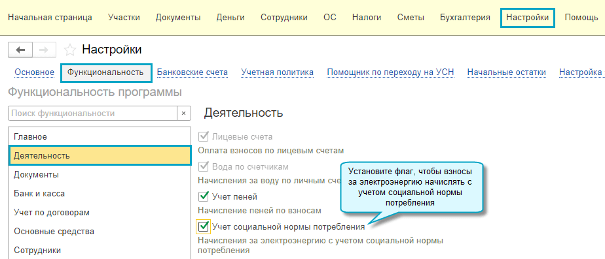605x259 pixels.
Task: Select Сотрудники in functionality list
Action: pos(100,250)
